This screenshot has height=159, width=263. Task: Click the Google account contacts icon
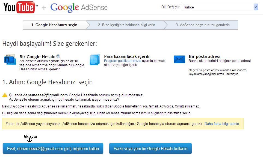pos(10,59)
